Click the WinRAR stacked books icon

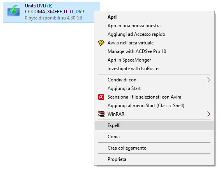pos(101,114)
